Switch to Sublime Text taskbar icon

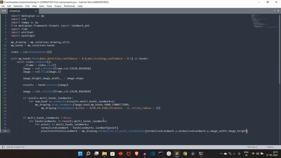point(177,154)
